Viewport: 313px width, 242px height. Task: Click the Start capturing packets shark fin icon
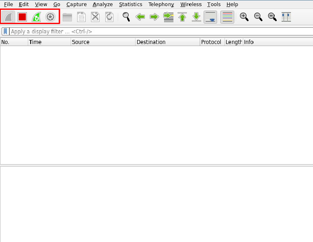(9, 17)
